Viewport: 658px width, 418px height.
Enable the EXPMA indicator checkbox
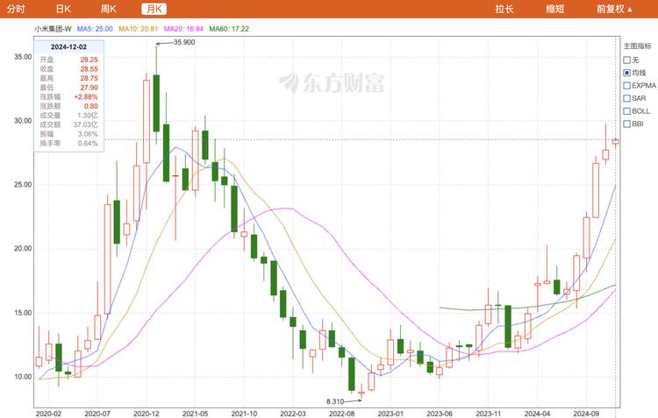[x=626, y=86]
